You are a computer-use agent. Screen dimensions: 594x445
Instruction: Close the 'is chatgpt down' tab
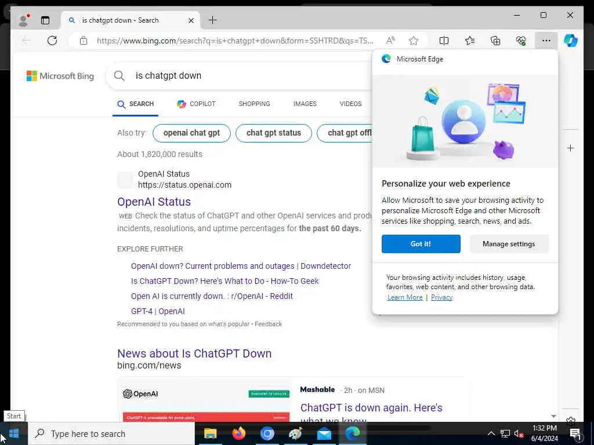click(x=191, y=20)
